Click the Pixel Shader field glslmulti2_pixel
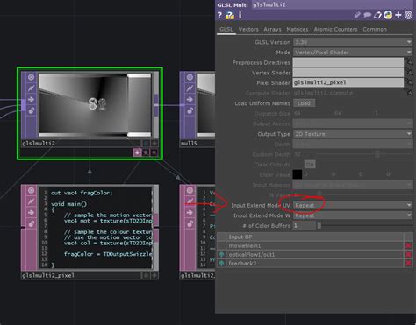The image size is (416, 325). point(348,82)
